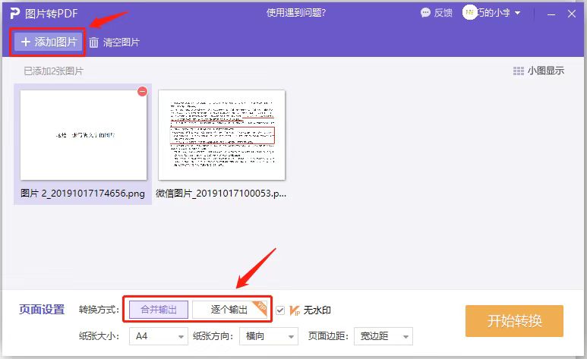Viewport: 587px width, 359px height.
Task: Choose 合并输出 merge output mode
Action: (x=159, y=310)
